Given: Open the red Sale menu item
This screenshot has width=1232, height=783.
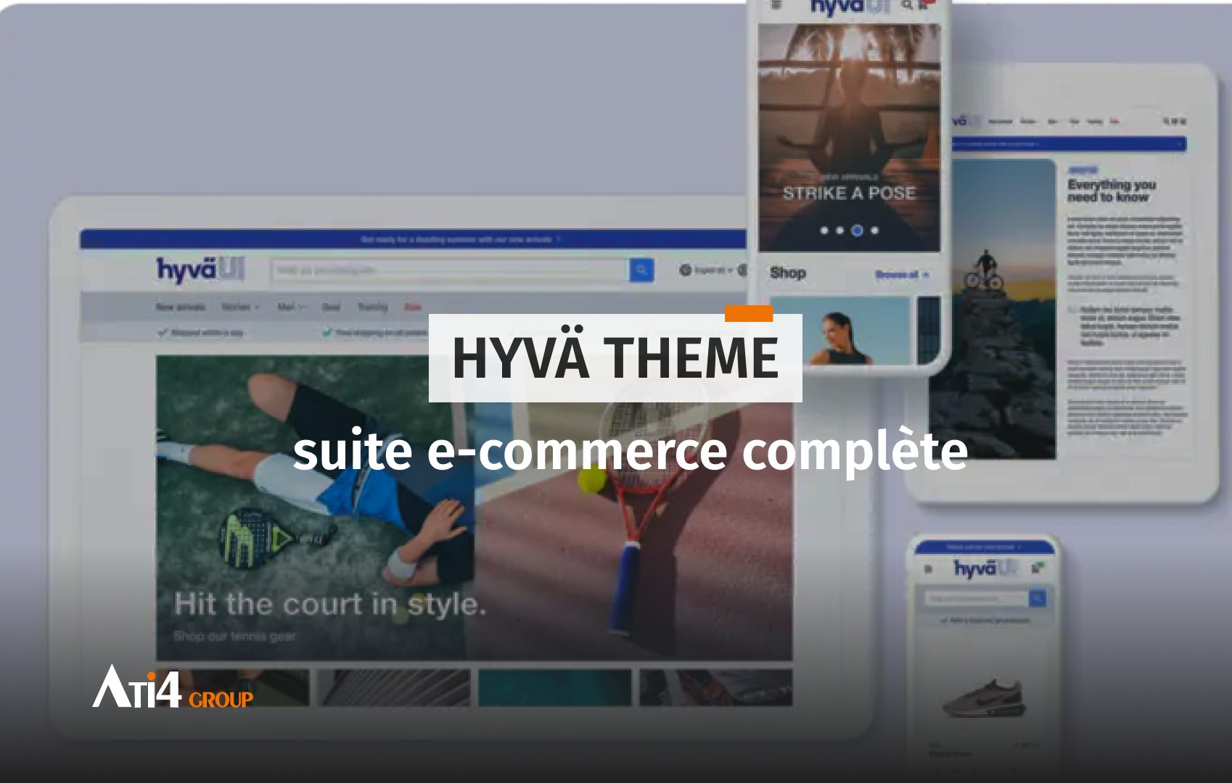Looking at the screenshot, I should tap(413, 307).
